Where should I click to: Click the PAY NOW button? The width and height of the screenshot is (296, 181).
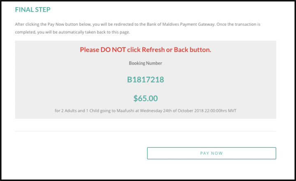tap(211, 153)
